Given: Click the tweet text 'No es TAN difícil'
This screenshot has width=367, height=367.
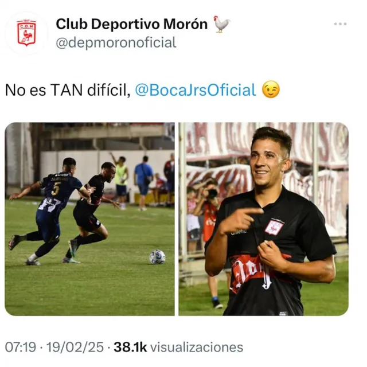Looking at the screenshot, I should [68, 90].
